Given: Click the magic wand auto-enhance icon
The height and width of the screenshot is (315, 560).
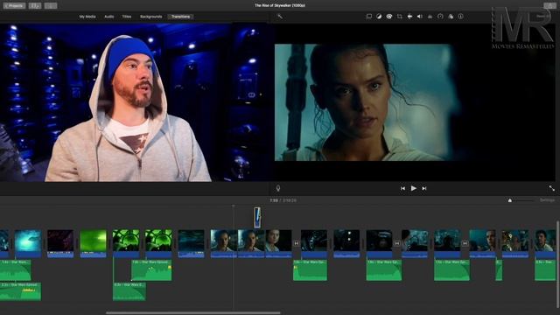Looking at the screenshot, I should click(x=280, y=17).
